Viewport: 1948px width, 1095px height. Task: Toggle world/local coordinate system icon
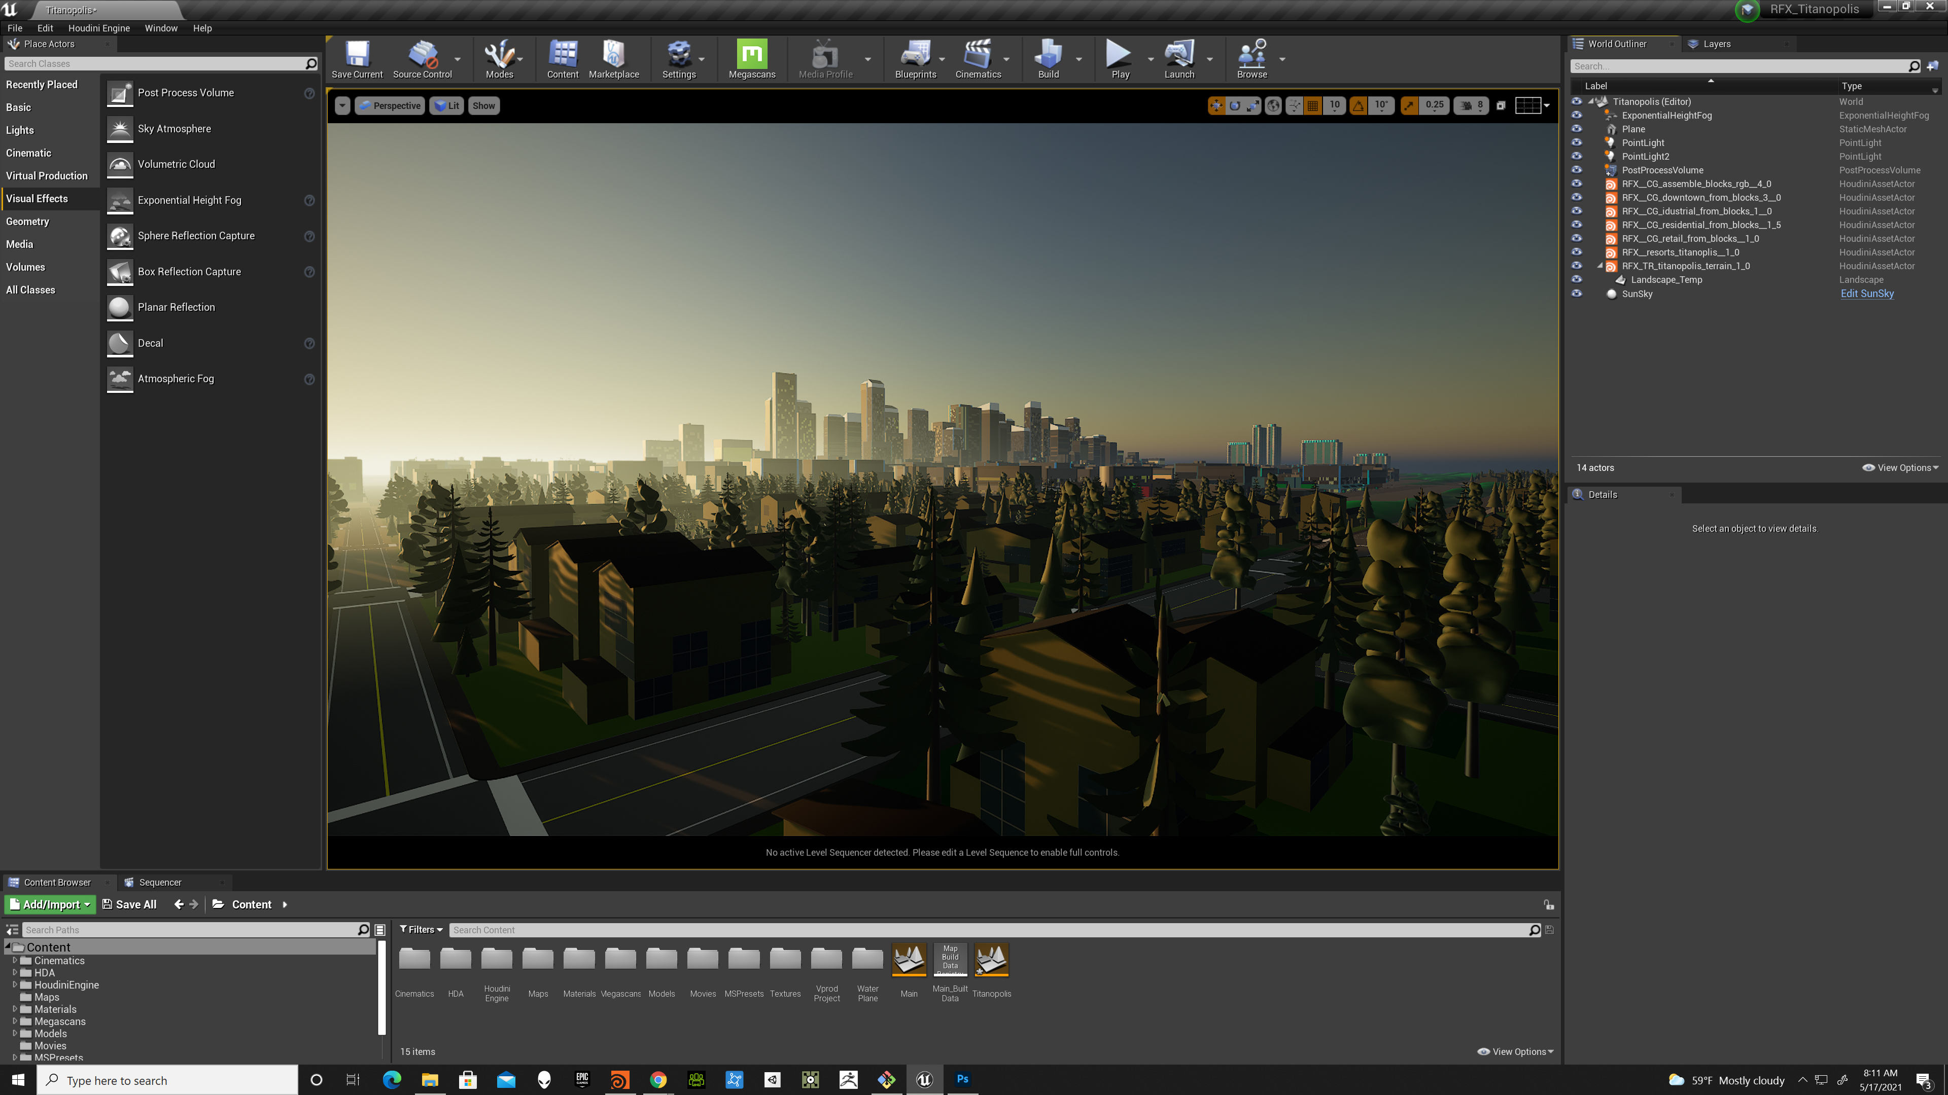point(1273,106)
